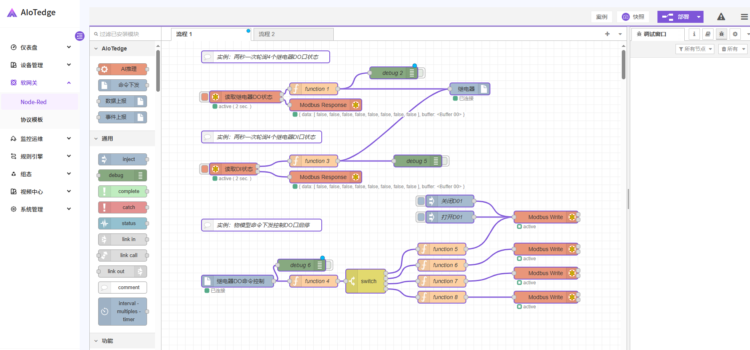Click the add new flow plus icon
Image resolution: width=750 pixels, height=350 pixels.
click(607, 34)
